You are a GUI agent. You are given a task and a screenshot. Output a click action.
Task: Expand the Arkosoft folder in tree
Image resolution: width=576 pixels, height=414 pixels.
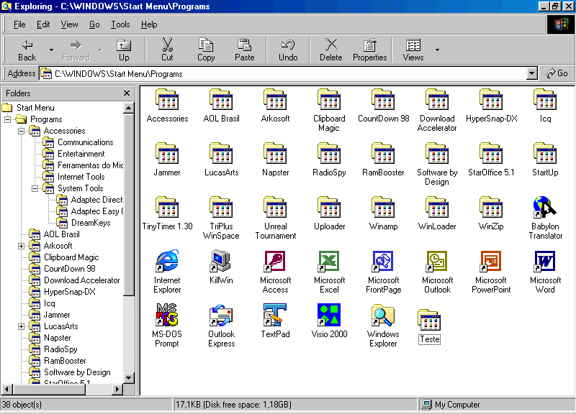pyautogui.click(x=21, y=246)
